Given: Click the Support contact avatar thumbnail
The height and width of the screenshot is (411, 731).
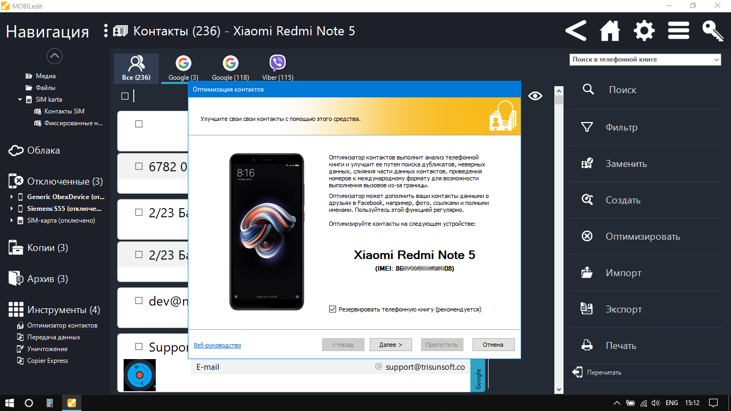Looking at the screenshot, I should 140,375.
